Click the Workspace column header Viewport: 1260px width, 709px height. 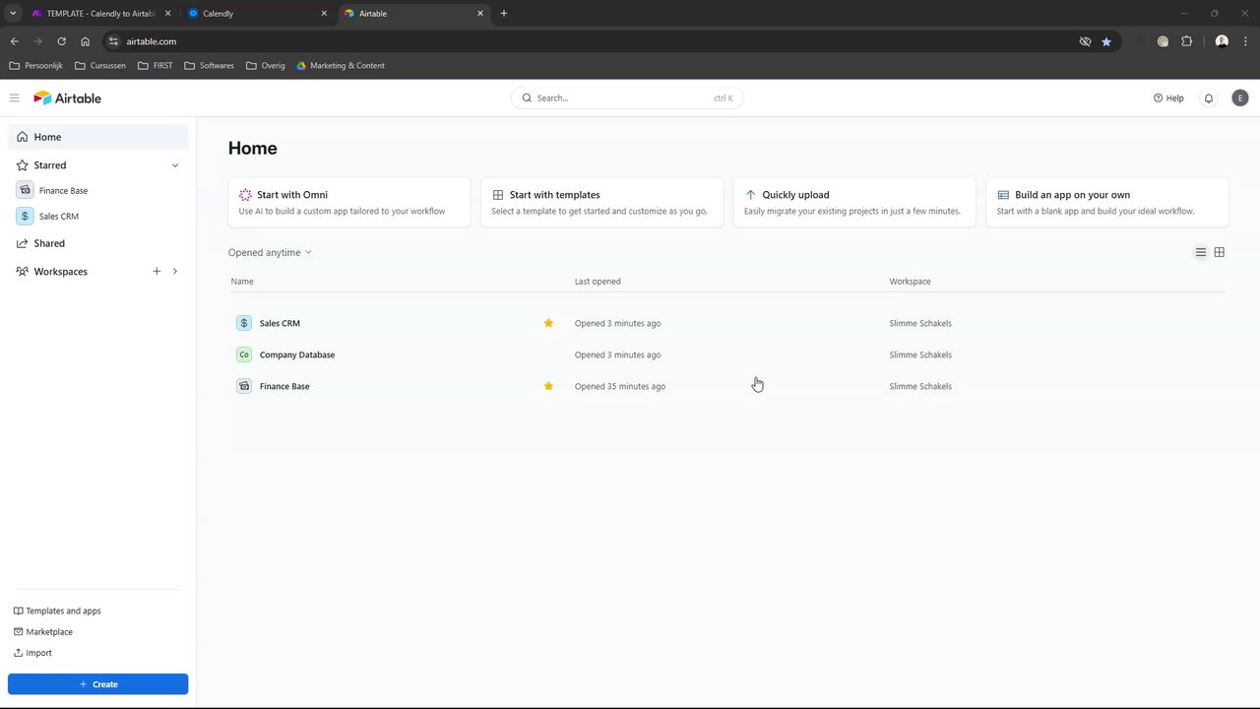coord(910,282)
